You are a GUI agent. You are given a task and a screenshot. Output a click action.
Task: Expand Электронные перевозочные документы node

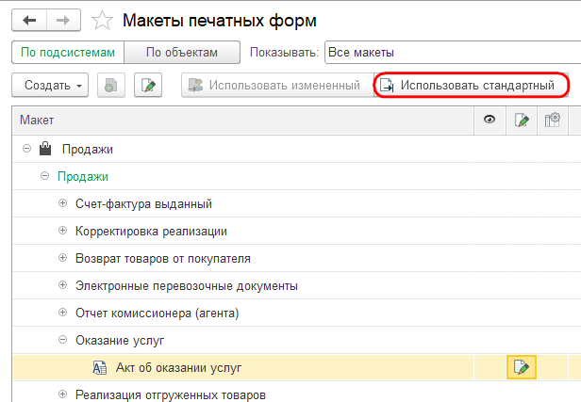(x=62, y=284)
